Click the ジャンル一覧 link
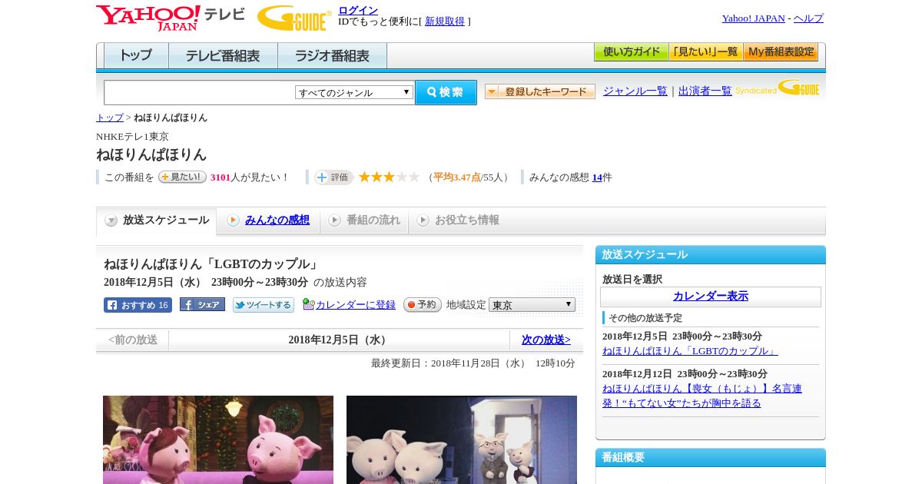The width and height of the screenshot is (922, 484). pos(635,91)
